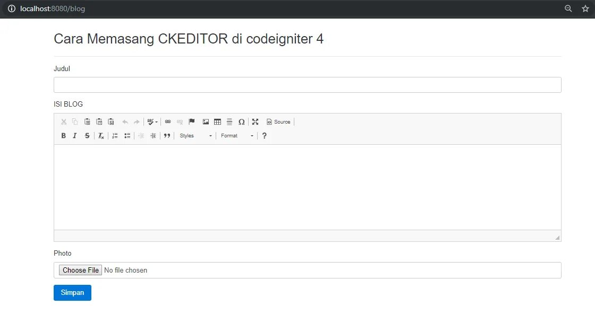The image size is (595, 314).
Task: Apply strikethrough to selected text
Action: click(87, 135)
